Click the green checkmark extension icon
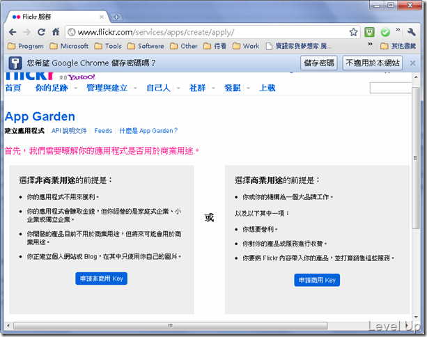The width and height of the screenshot is (427, 337). pyautogui.click(x=385, y=32)
